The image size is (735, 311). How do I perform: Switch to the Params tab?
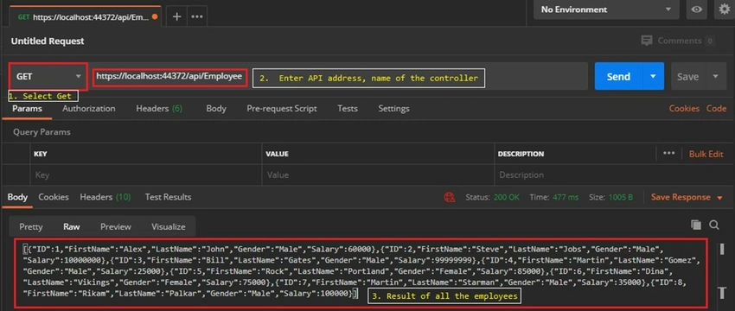tap(27, 109)
